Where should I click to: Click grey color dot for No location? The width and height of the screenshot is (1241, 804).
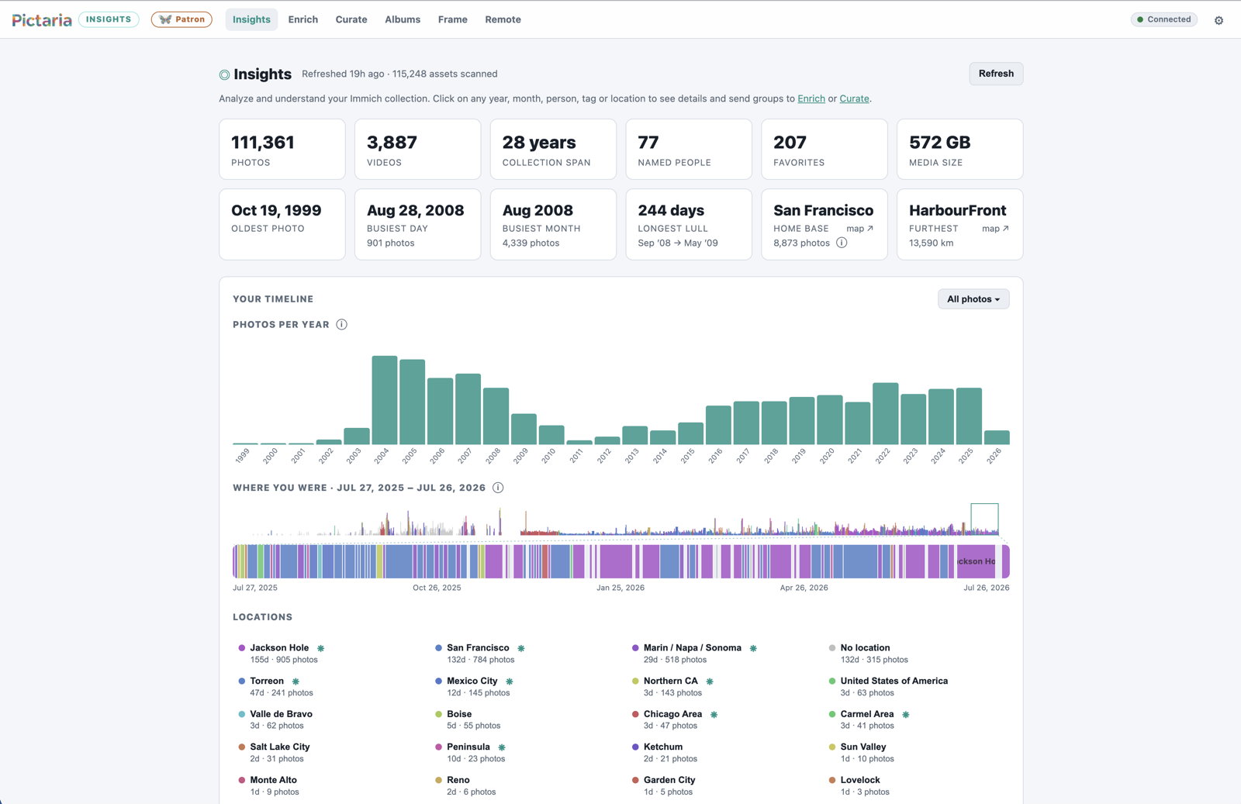pyautogui.click(x=832, y=648)
